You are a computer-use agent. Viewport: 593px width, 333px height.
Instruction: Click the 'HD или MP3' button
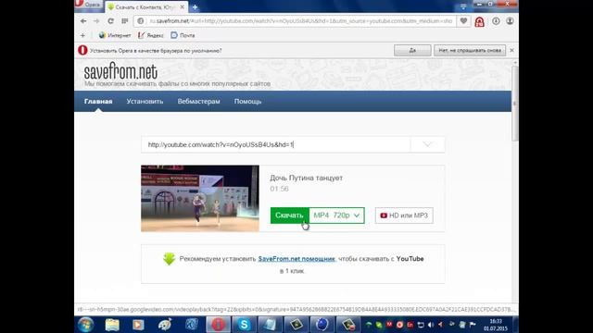coord(404,216)
